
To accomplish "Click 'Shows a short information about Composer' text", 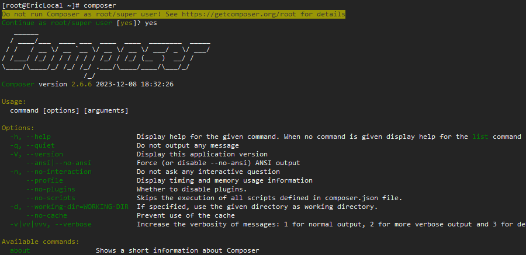I will pos(178,250).
